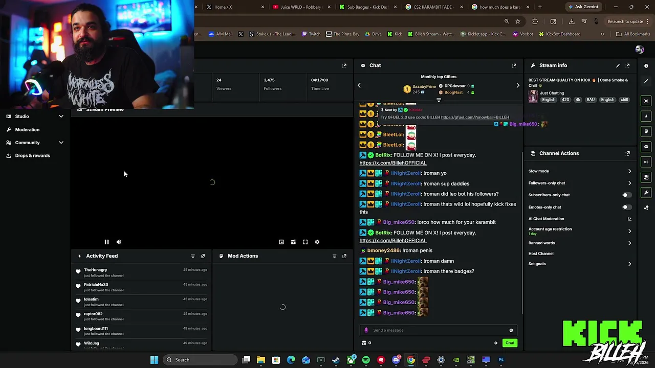The image size is (655, 368).
Task: Enter fullscreen for stream preview
Action: pyautogui.click(x=305, y=242)
